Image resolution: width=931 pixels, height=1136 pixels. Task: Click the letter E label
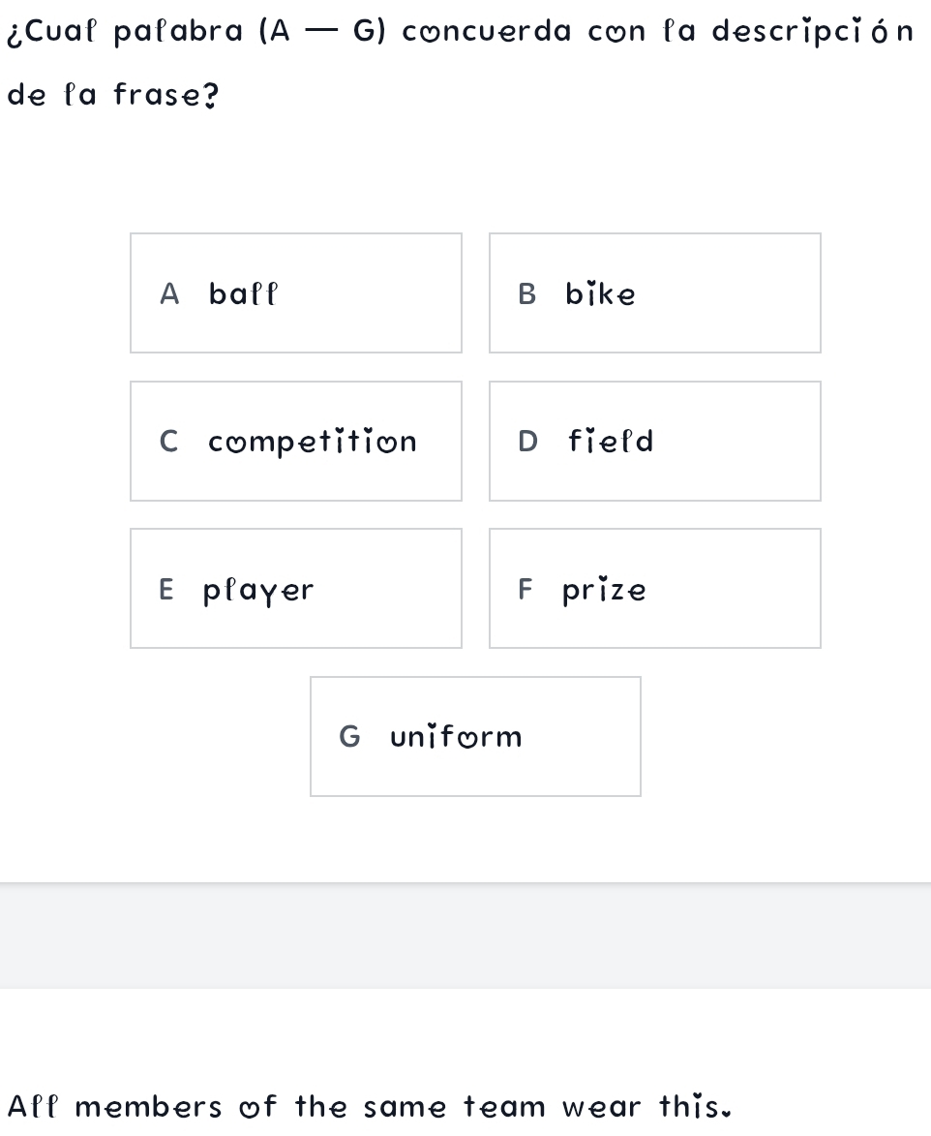click(x=166, y=589)
